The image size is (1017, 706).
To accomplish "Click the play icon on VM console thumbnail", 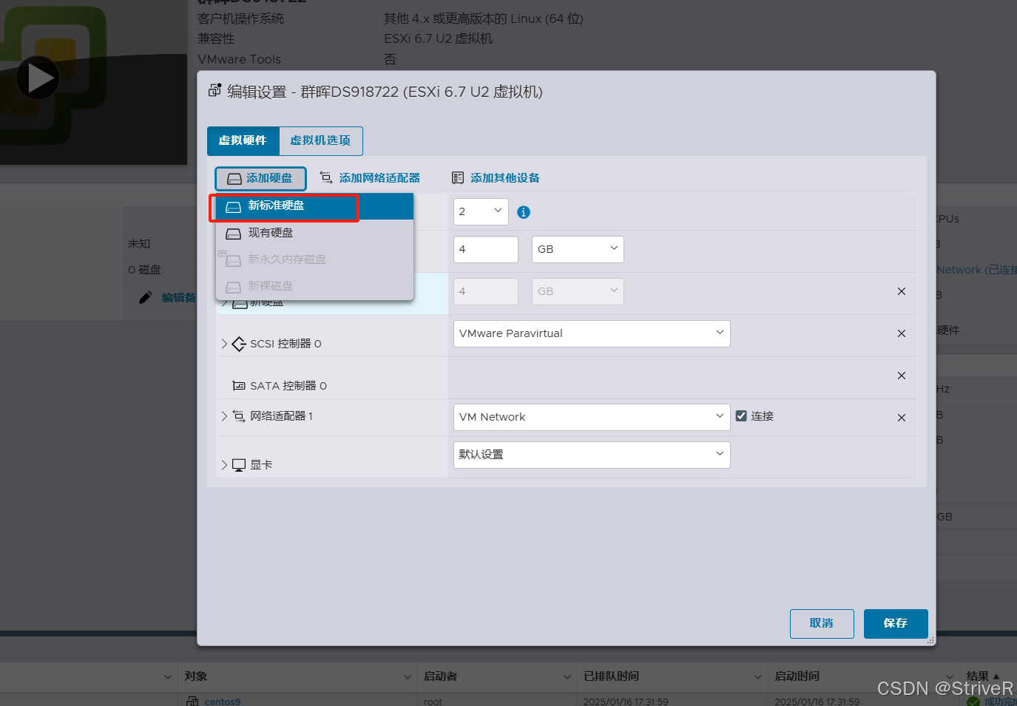I will (37, 78).
